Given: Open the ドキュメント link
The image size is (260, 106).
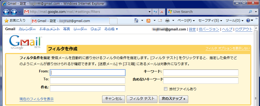Looking at the screenshot, I should click(x=49, y=29).
